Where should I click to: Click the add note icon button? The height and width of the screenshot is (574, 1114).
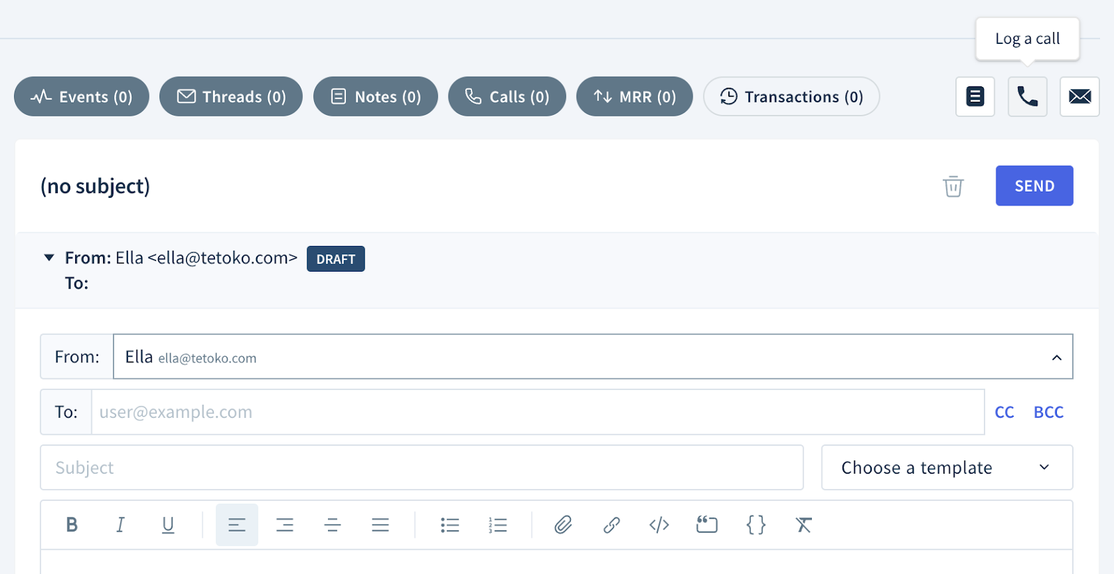click(x=975, y=97)
